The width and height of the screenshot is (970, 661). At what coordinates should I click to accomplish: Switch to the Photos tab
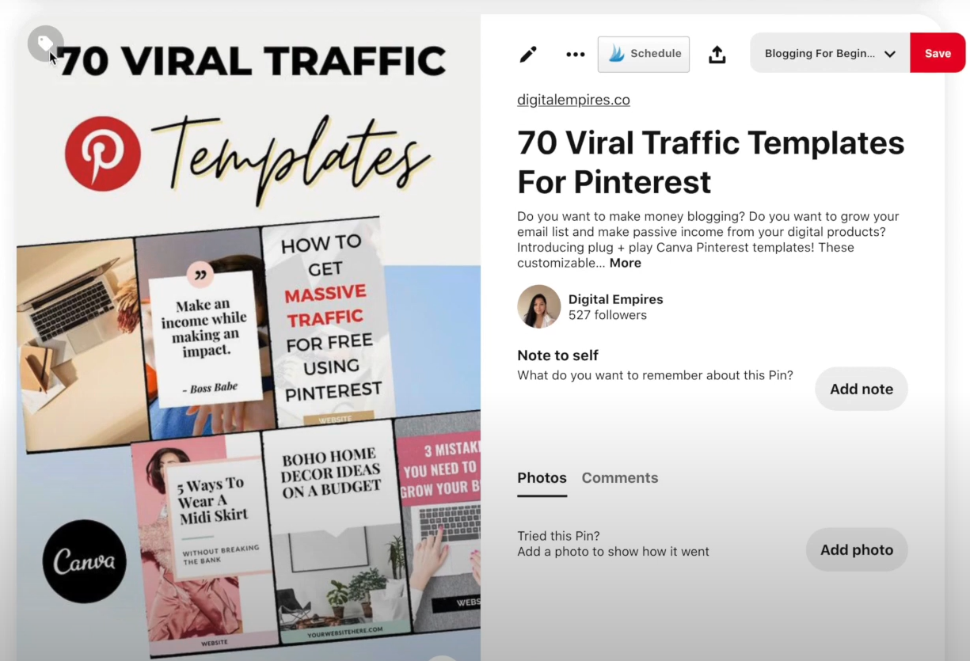coord(542,478)
